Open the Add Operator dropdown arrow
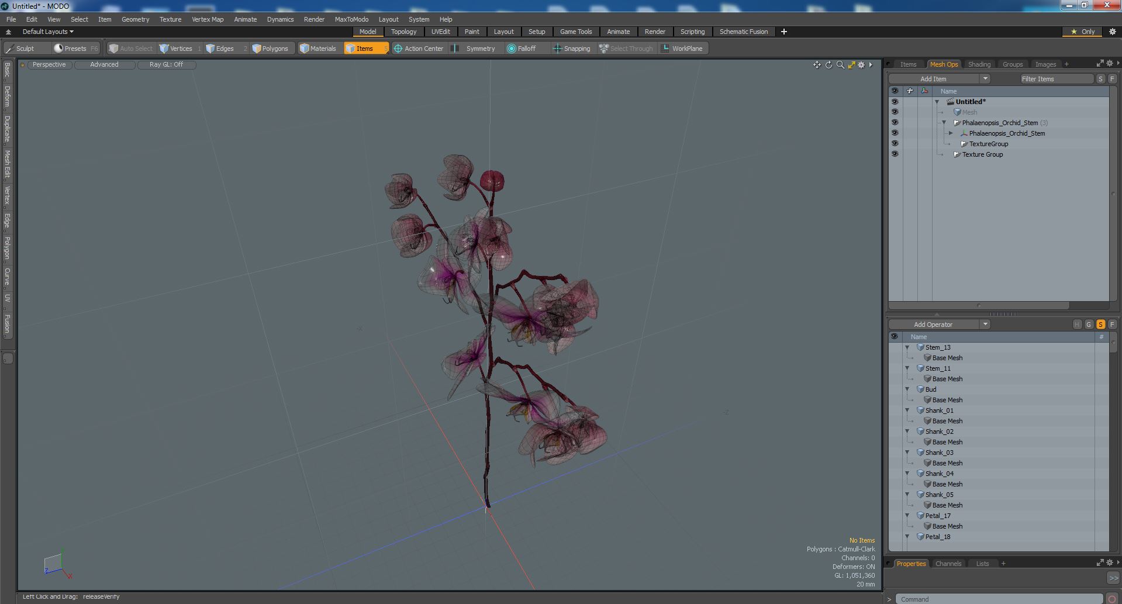 [x=985, y=325]
